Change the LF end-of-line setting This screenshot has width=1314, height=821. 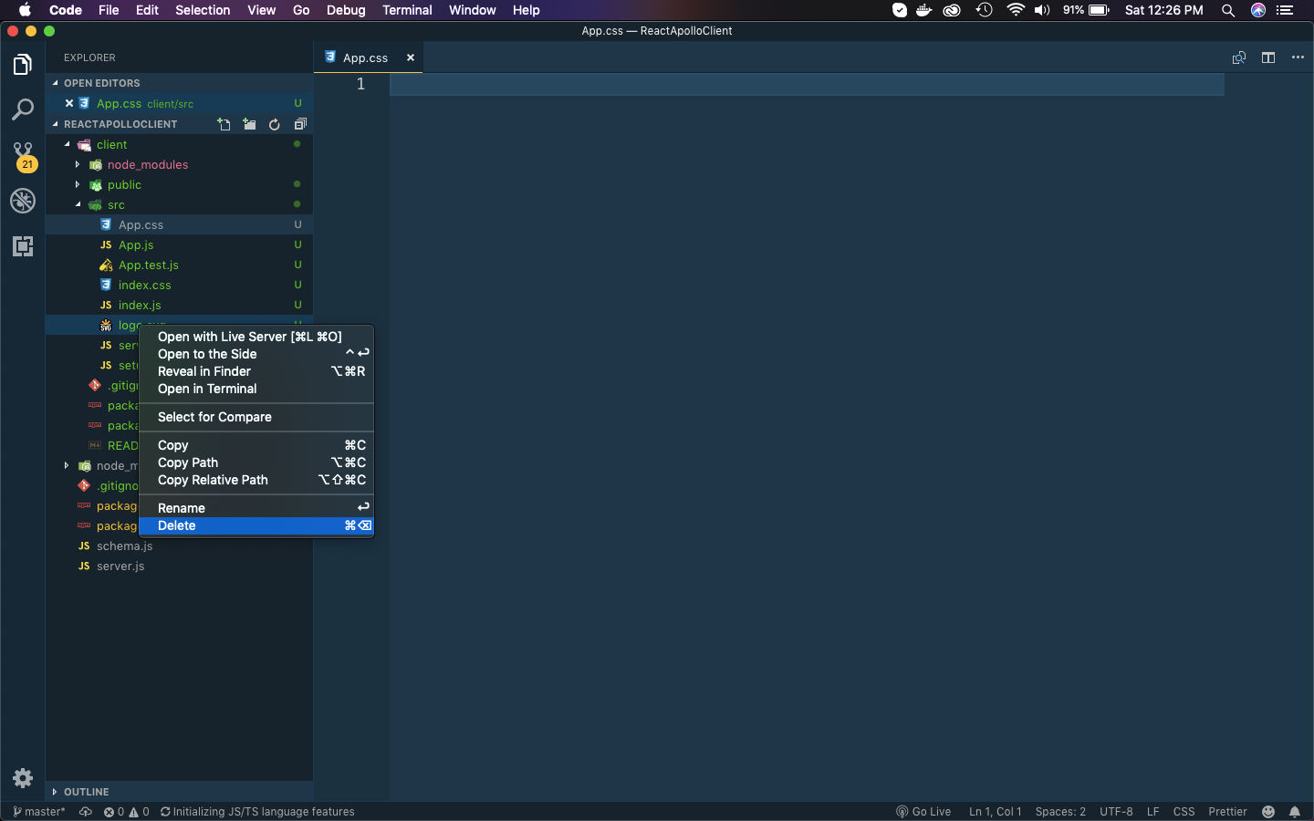click(x=1153, y=811)
